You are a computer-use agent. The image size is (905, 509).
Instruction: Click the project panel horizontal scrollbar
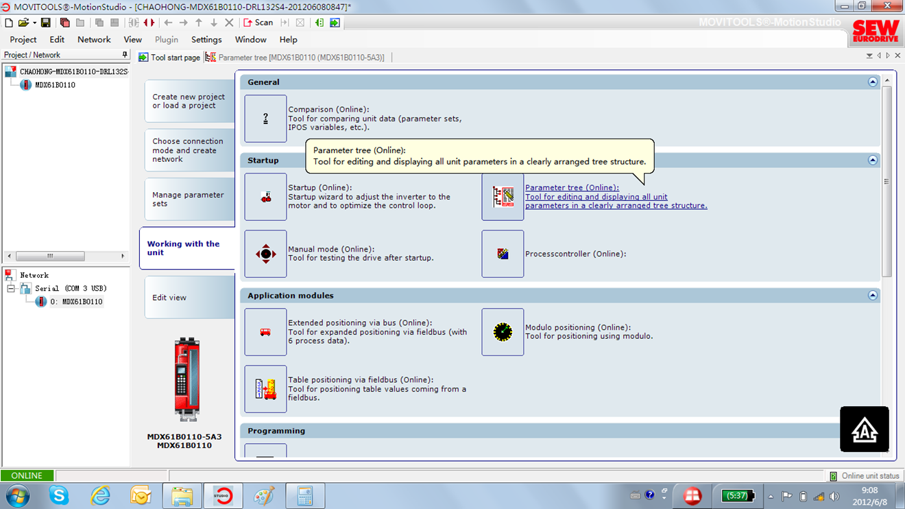tap(50, 256)
